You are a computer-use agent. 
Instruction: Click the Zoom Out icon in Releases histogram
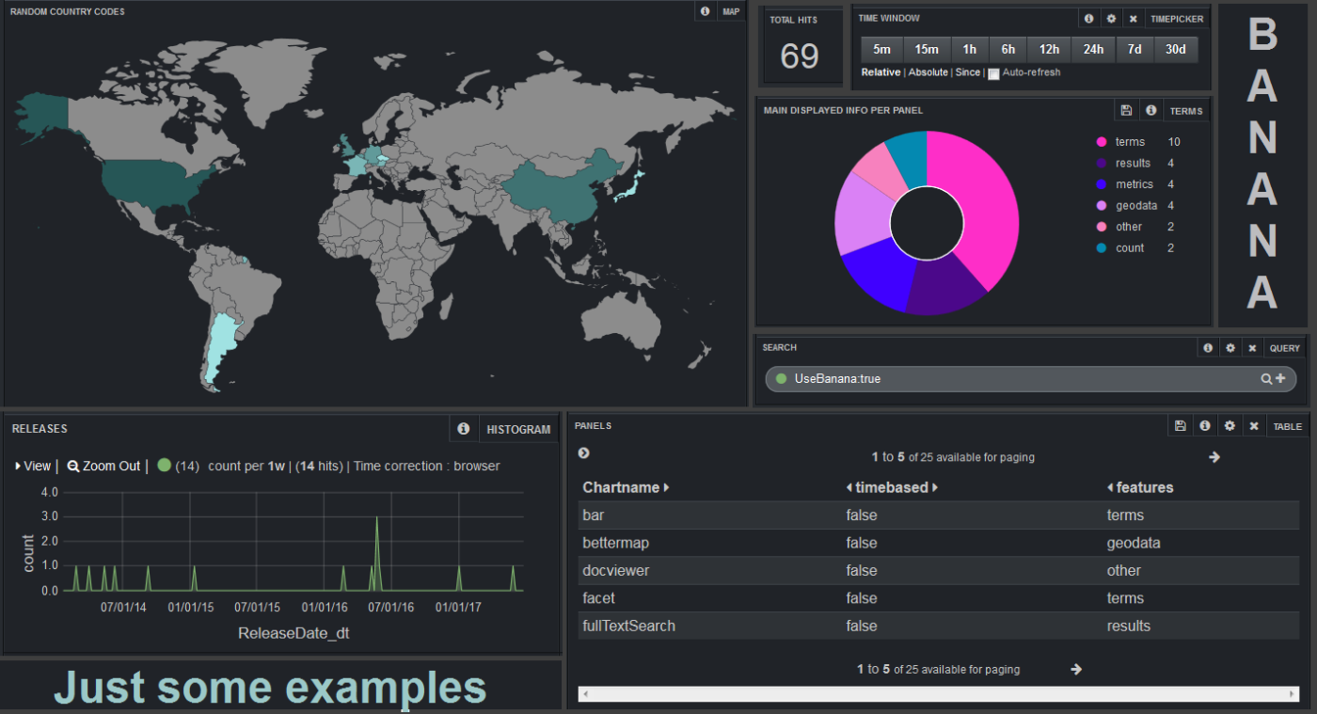(x=73, y=466)
